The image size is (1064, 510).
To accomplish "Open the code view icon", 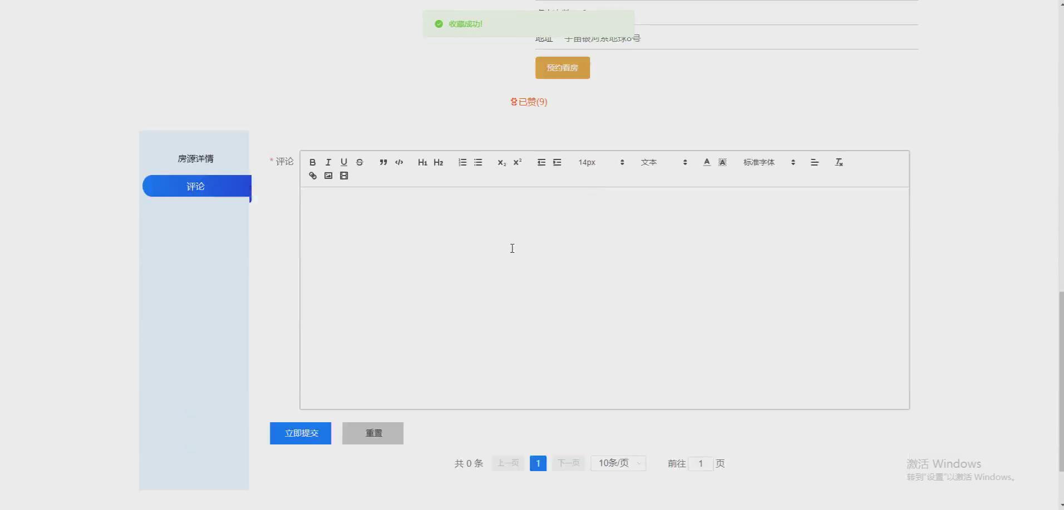I will tap(399, 162).
